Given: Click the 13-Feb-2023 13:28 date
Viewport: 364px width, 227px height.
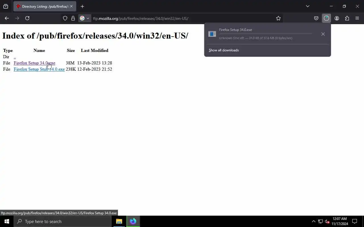Looking at the screenshot, I should tap(95, 63).
